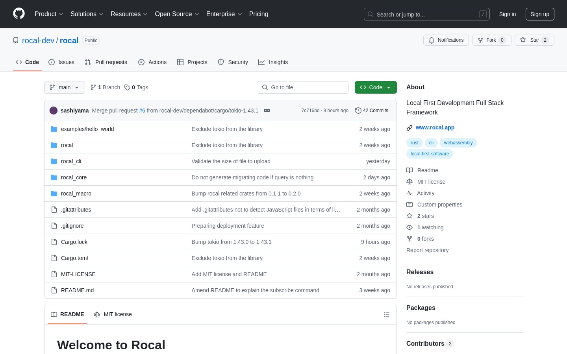This screenshot has height=354, width=567.
Task: Click sashiyama's avatar in the commit bar
Action: (x=54, y=111)
